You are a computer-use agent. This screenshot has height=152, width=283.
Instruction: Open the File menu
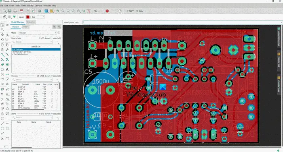[x=2, y=6]
